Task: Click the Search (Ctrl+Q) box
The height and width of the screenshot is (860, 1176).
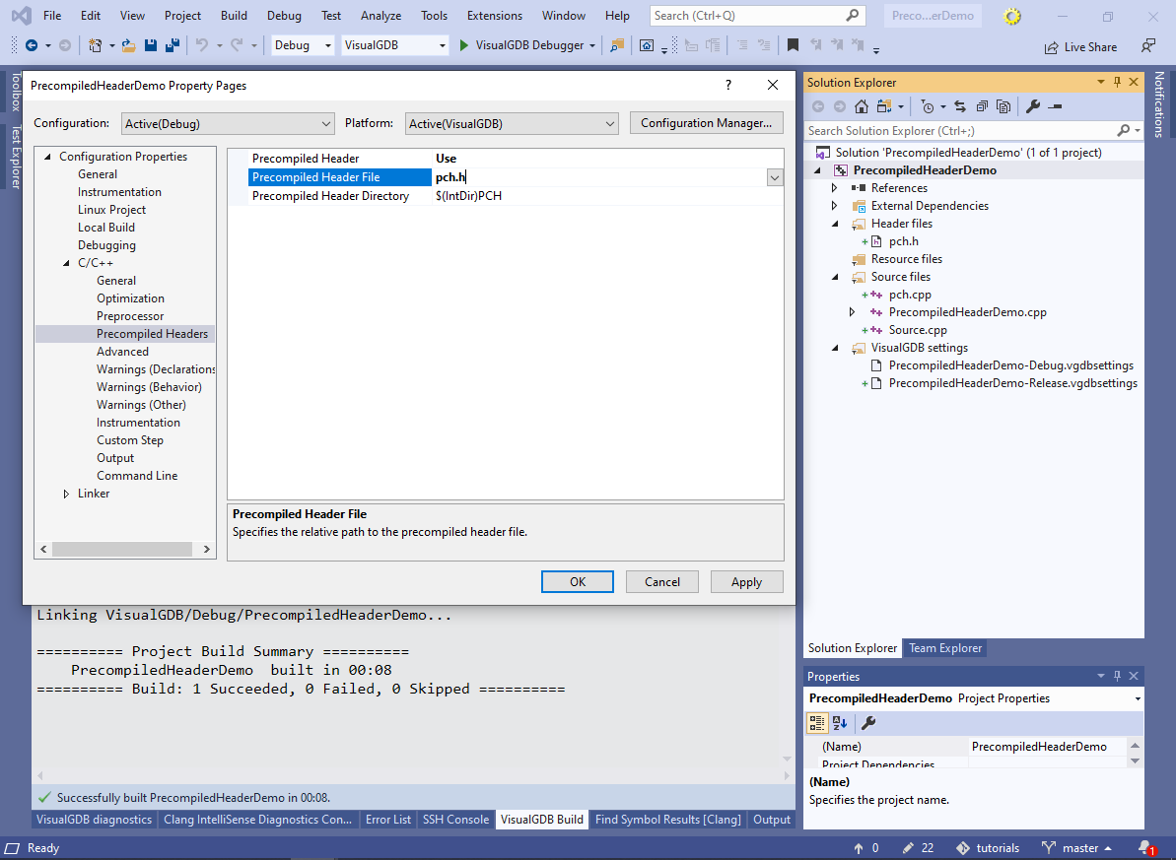Action: [x=757, y=16]
